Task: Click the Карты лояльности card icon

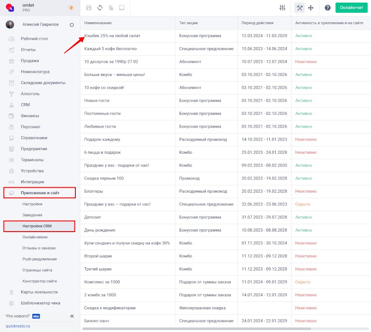Action: tap(11, 292)
